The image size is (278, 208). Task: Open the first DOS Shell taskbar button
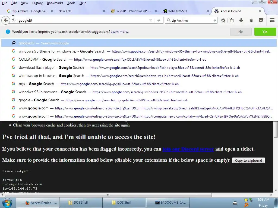[x=81, y=203]
